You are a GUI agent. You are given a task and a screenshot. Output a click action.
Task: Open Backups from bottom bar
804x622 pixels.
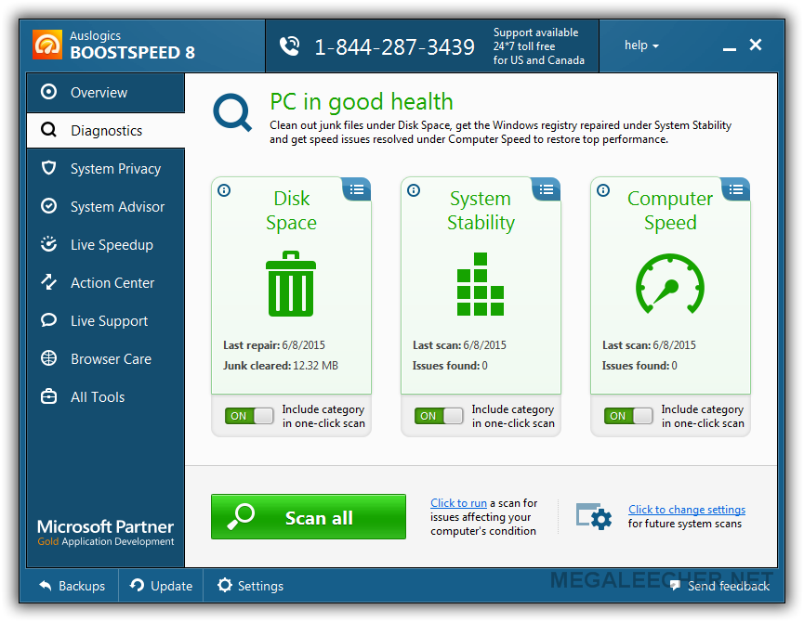pos(72,586)
